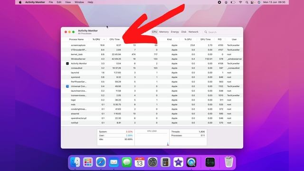Click the search magnifier icon in toolbar

click(206, 32)
